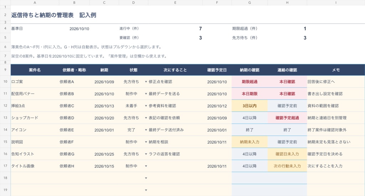Viewport: 365px width, 196px height.
Task: Select row 14 header number
Action: pyautogui.click(x=5, y=130)
